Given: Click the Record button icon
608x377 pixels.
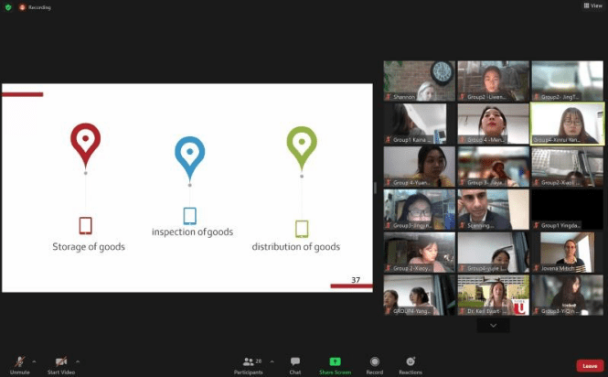Looking at the screenshot, I should [x=375, y=362].
